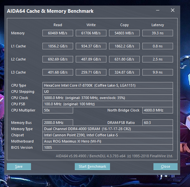Click the L1 Cache Read result box
This screenshot has height=187, width=190.
pyautogui.click(x=57, y=46)
